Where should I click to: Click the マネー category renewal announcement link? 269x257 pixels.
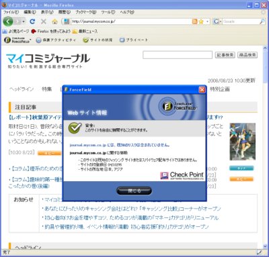(131, 217)
